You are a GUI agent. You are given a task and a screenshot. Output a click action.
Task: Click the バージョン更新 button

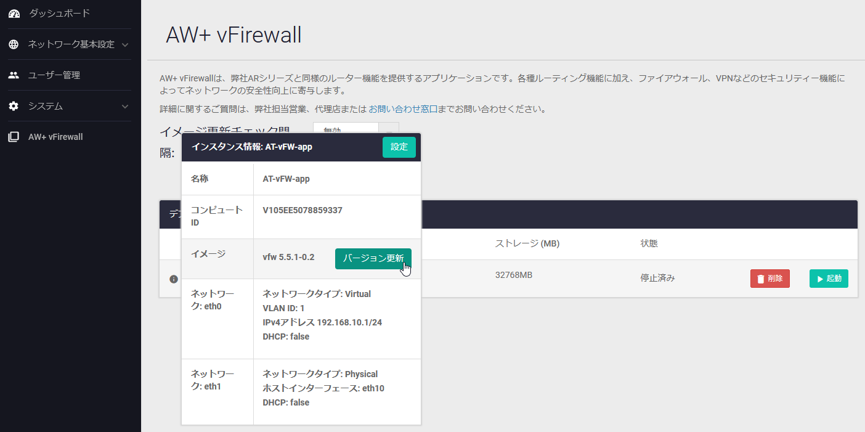373,259
